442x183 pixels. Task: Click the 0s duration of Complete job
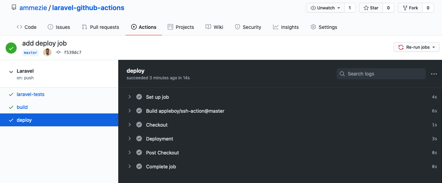click(x=434, y=167)
